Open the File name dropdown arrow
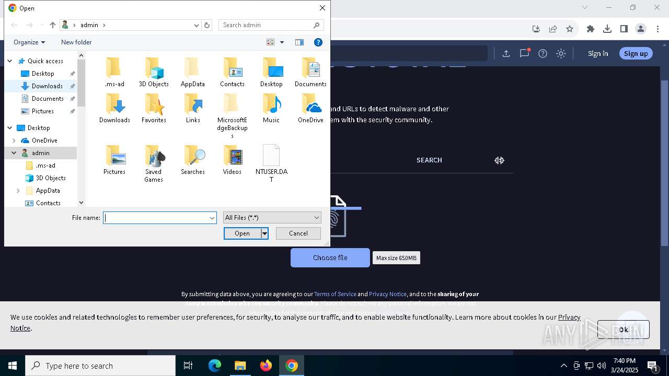Image resolution: width=669 pixels, height=376 pixels. [212, 218]
